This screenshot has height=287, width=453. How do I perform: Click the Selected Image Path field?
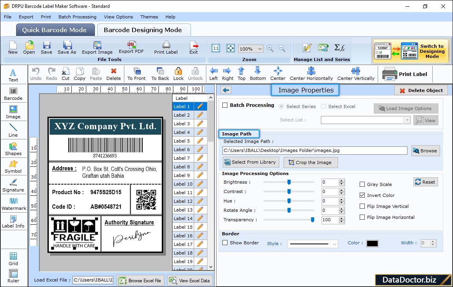[x=315, y=151]
